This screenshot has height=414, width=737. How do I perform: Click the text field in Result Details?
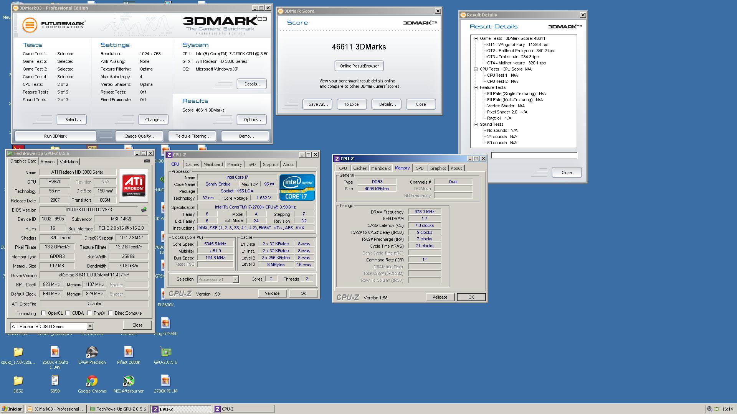tap(534, 155)
